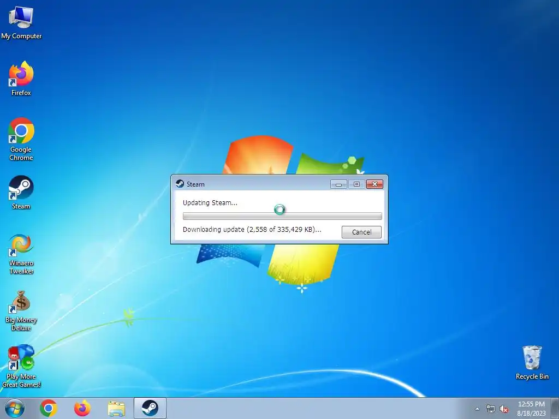Click the Steam dialog title text

pyautogui.click(x=195, y=184)
